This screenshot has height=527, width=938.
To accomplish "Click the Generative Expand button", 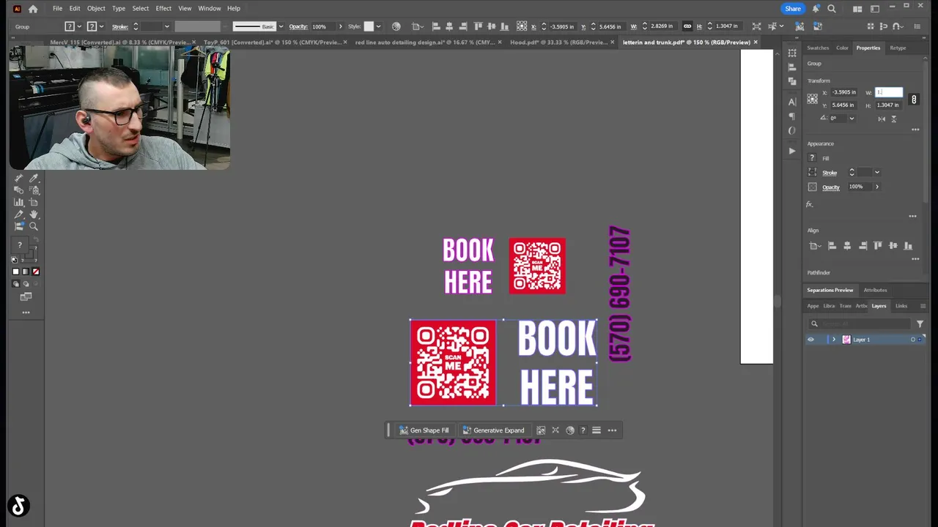I will [493, 430].
